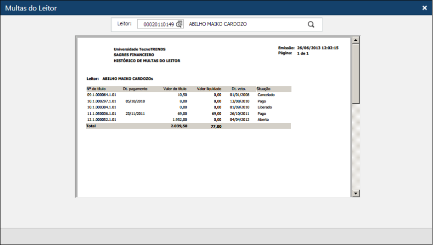The image size is (433, 245).
Task: Click the Nº do título column header
Action: tap(96, 89)
